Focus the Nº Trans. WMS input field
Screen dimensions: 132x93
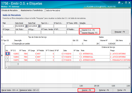[73, 26]
